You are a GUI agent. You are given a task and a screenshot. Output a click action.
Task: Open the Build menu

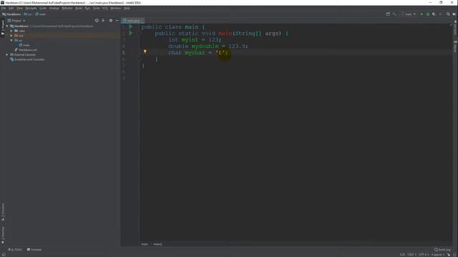coord(79,8)
